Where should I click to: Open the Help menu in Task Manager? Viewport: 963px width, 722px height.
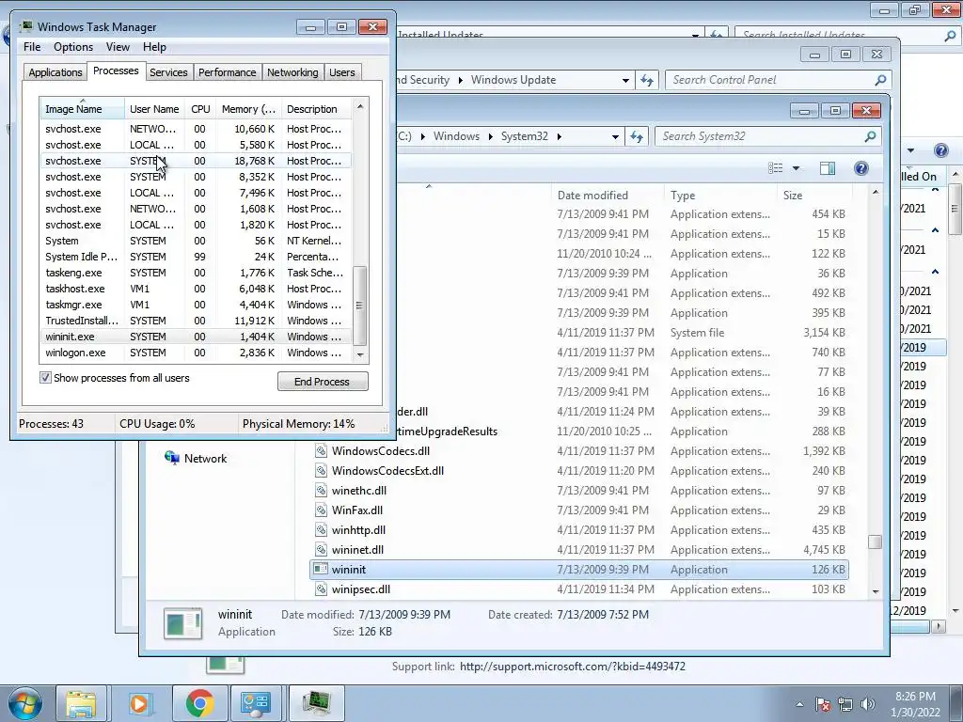[154, 47]
